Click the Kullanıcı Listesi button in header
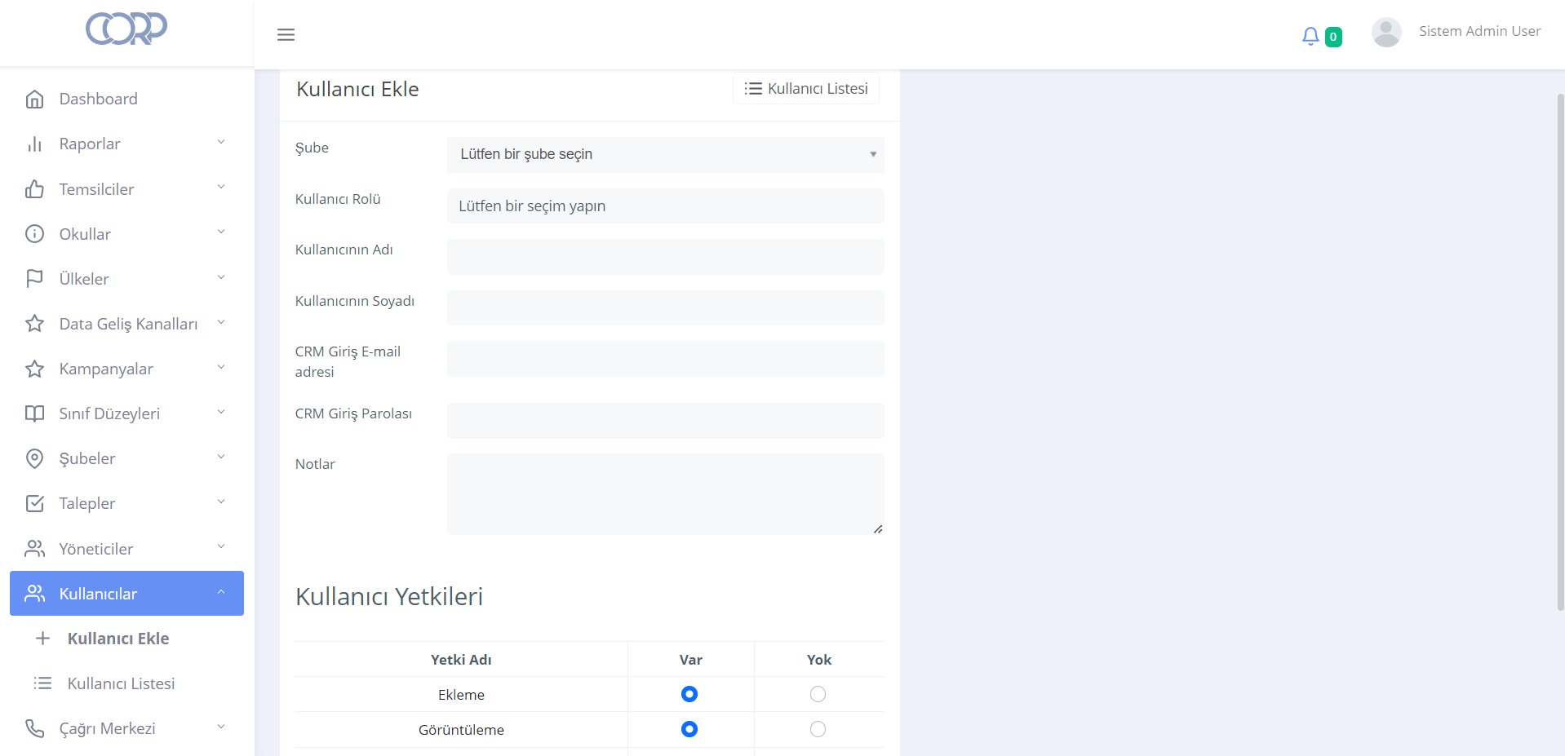This screenshot has height=756, width=1565. [806, 88]
